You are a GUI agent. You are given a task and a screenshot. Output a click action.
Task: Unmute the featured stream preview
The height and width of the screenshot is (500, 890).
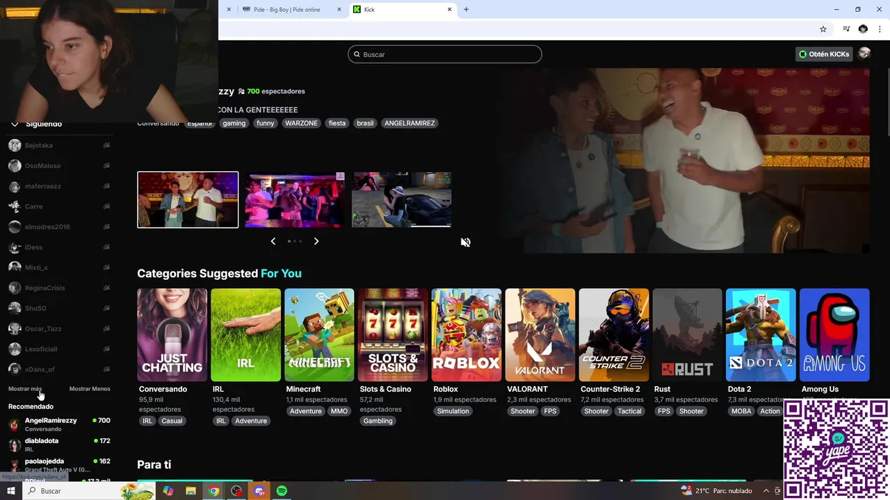coord(465,242)
